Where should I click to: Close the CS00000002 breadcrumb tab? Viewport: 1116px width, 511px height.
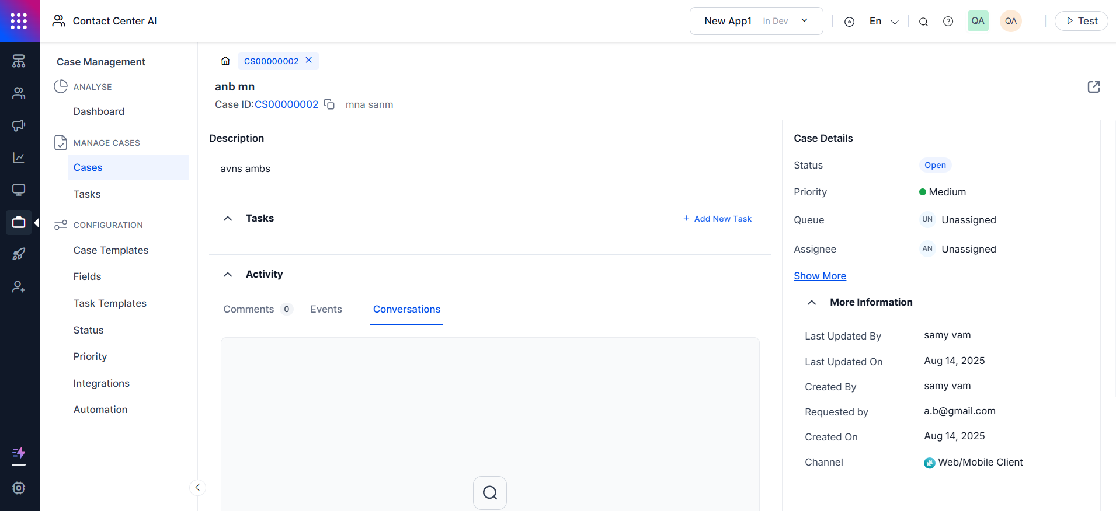pos(309,61)
